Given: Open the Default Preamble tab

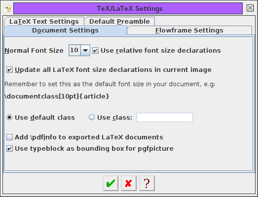Looking at the screenshot, I should (119, 22).
